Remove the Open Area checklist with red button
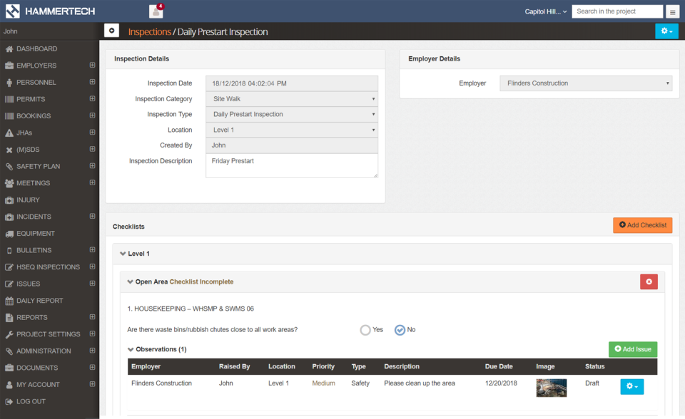Image resolution: width=685 pixels, height=419 pixels. (649, 281)
